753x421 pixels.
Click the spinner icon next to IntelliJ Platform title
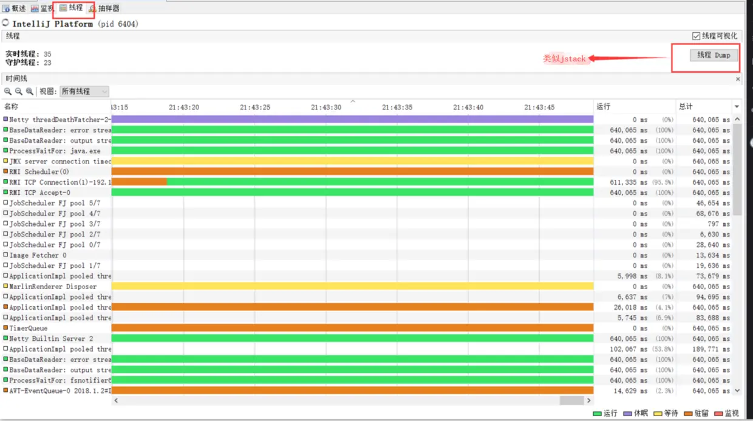(x=5, y=24)
